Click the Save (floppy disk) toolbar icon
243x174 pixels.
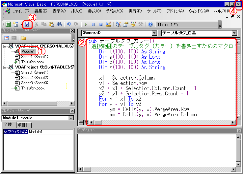click(27, 24)
